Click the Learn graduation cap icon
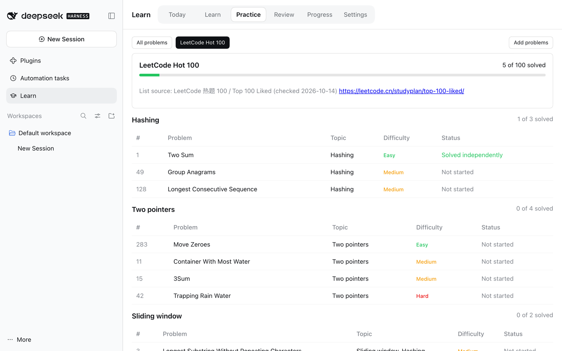Viewport: 562px width, 351px height. pyautogui.click(x=13, y=96)
